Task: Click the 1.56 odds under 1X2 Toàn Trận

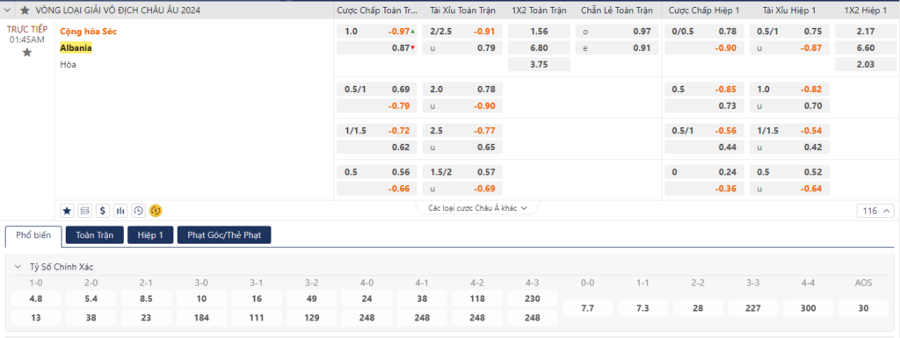Action: (539, 32)
